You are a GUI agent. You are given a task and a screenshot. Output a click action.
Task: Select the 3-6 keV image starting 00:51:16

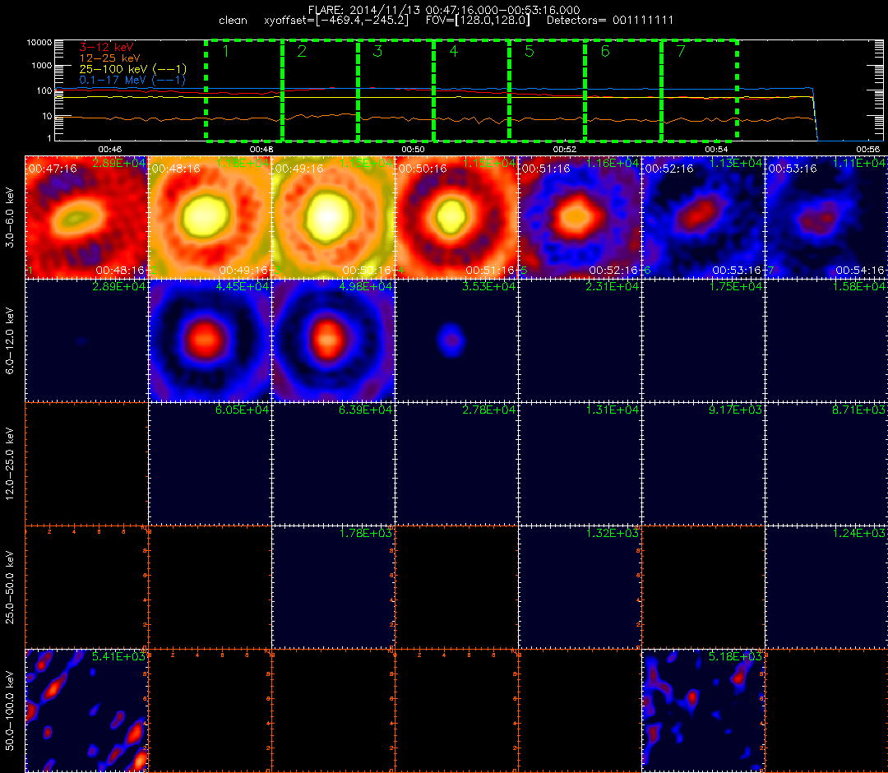[x=580, y=217]
